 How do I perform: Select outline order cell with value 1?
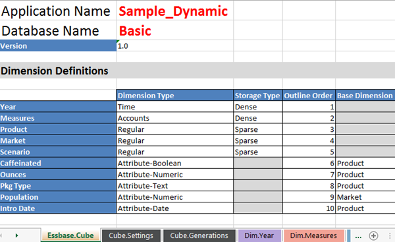[x=309, y=107]
